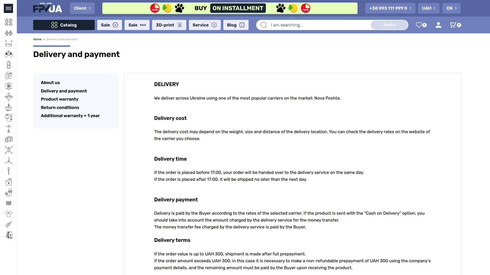Open the user account icon
The width and height of the screenshot is (490, 275).
(x=438, y=25)
